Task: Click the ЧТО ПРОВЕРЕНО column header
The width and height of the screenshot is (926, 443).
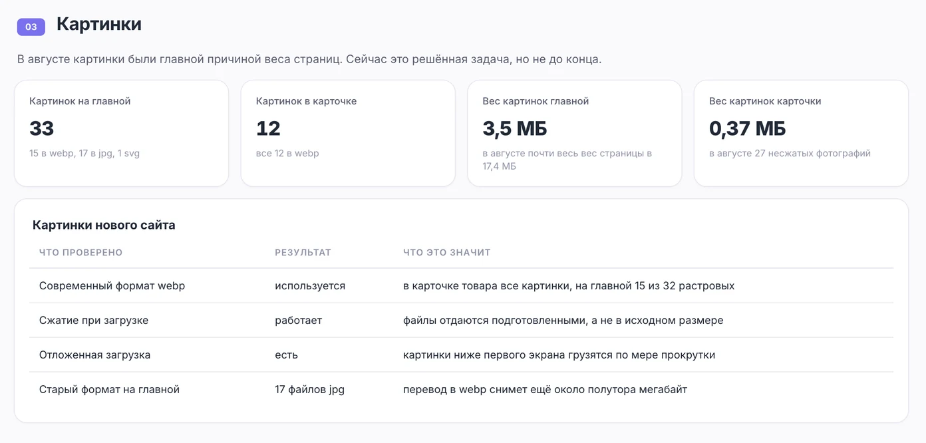Action: (x=80, y=253)
